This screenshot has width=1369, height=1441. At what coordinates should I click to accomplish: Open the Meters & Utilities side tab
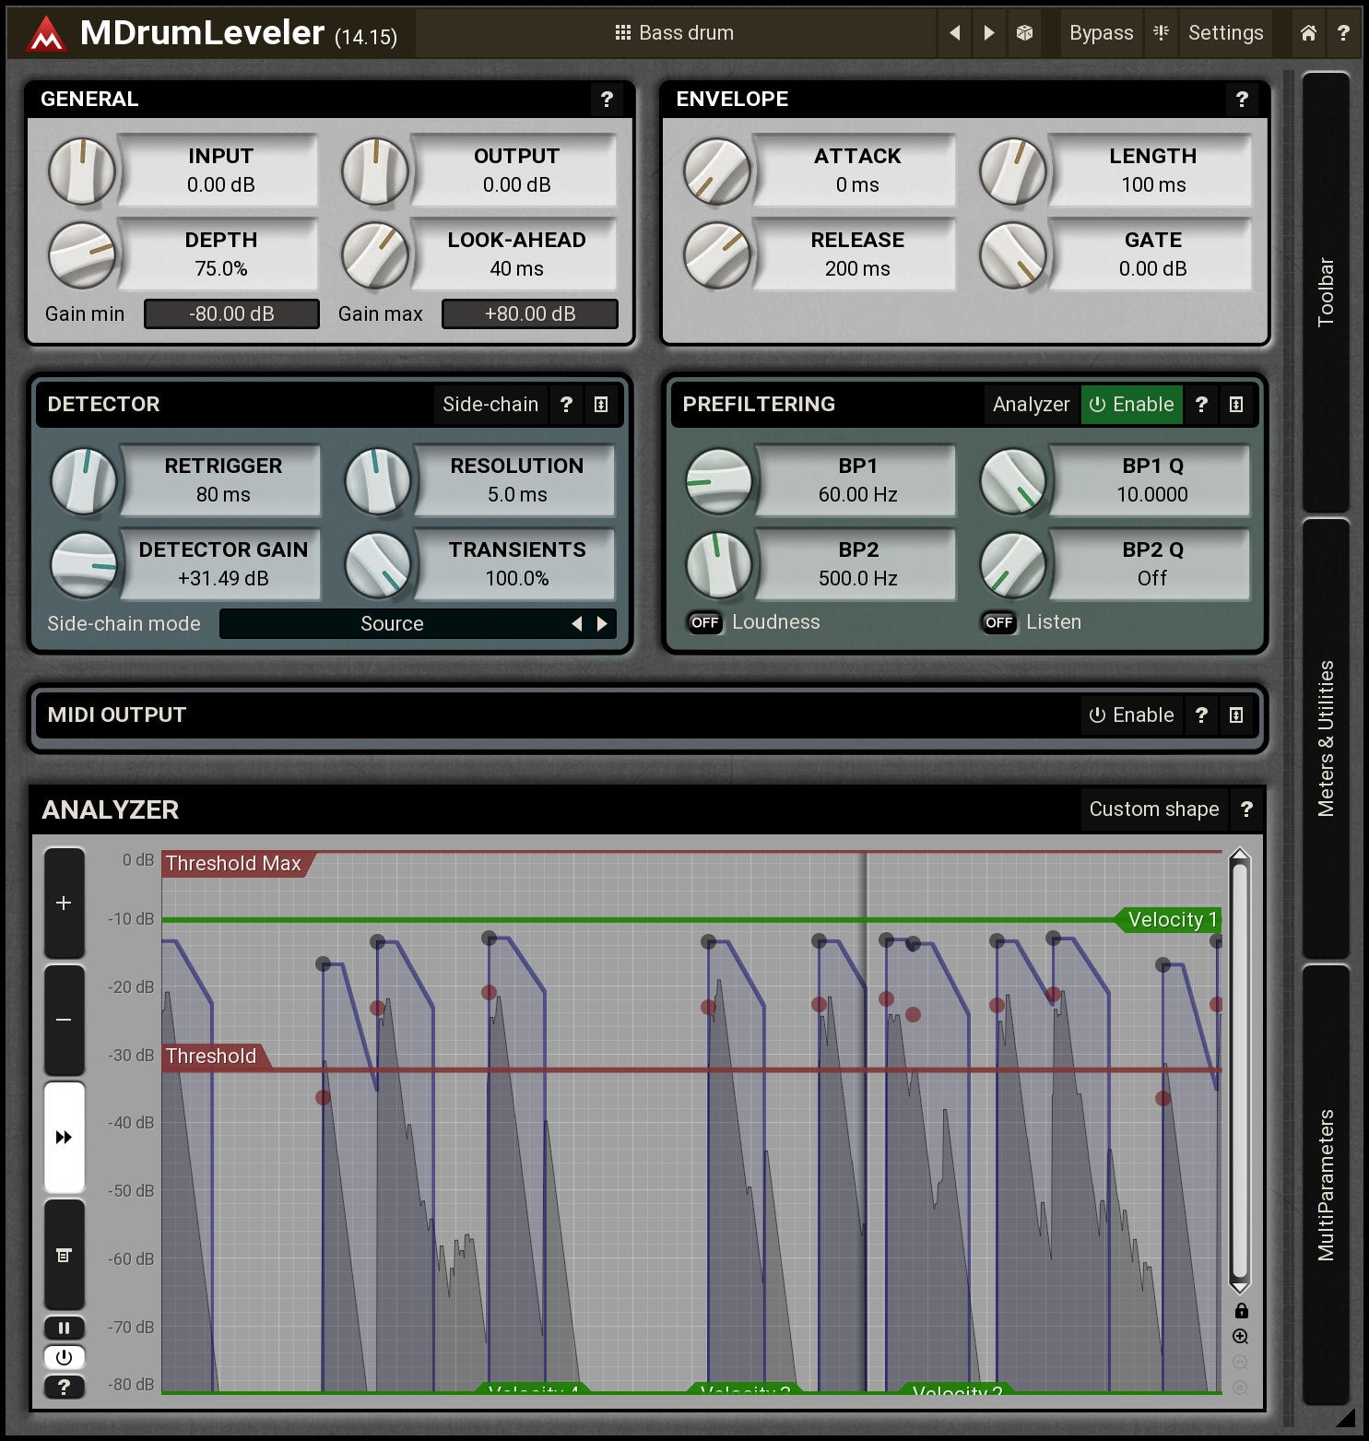(x=1326, y=738)
